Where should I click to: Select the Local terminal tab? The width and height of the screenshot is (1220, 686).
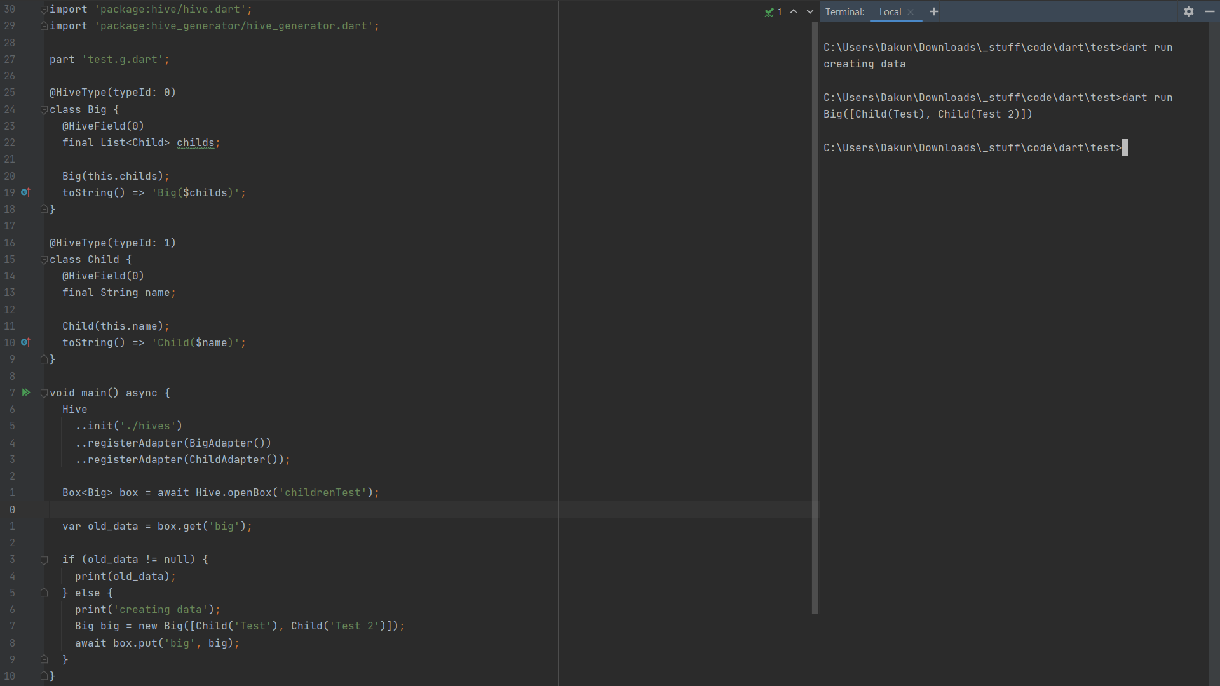point(891,11)
